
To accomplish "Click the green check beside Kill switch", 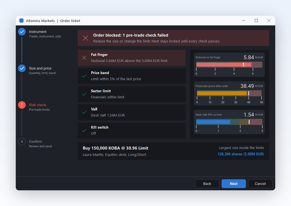I will [x=84, y=130].
